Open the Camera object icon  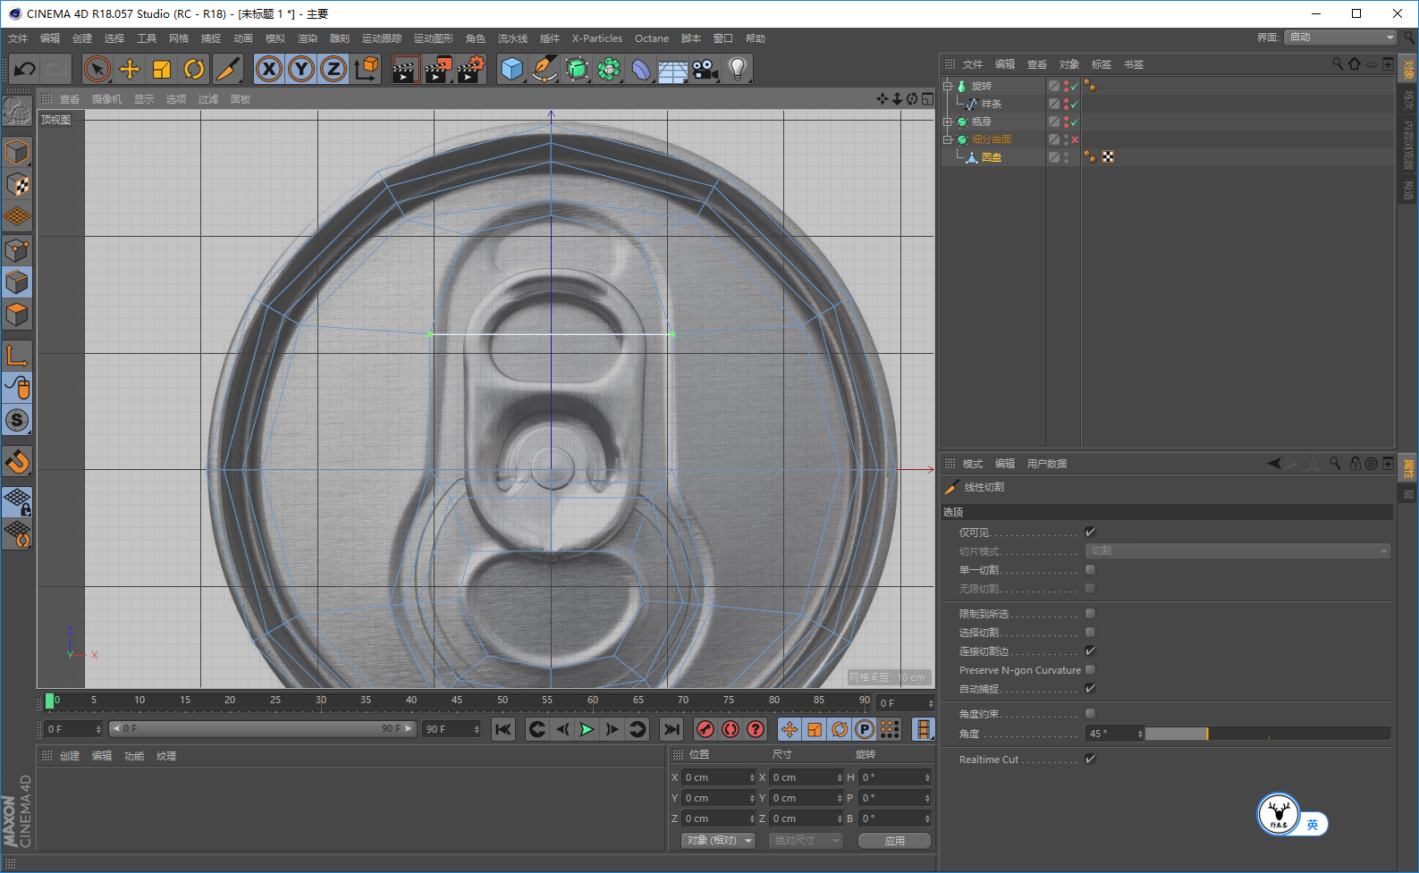click(705, 69)
